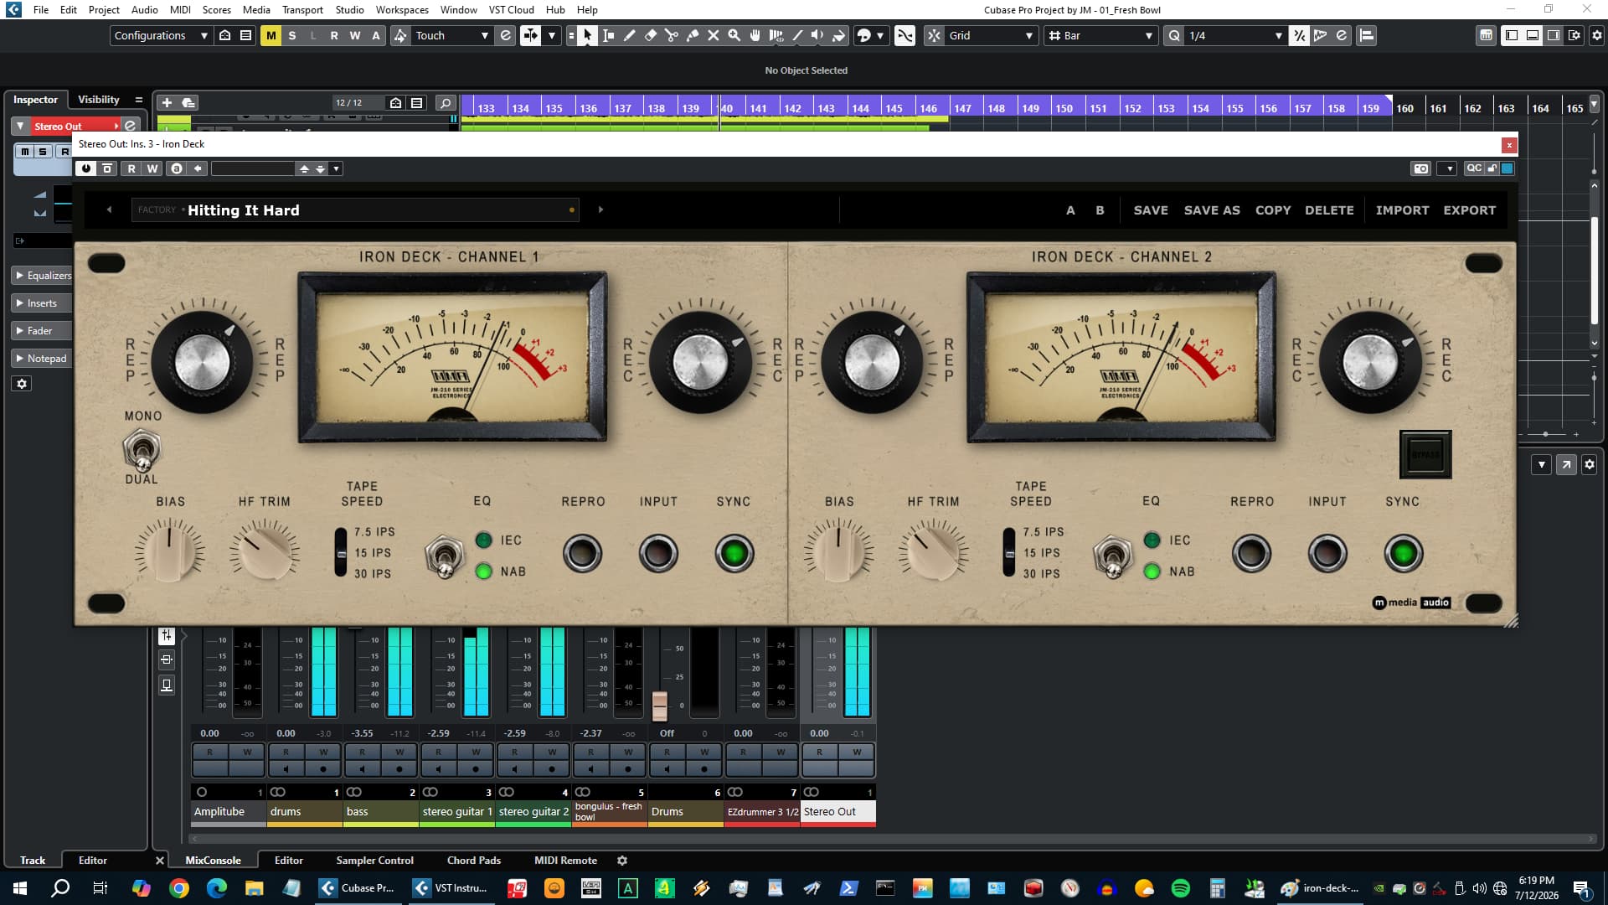1608x905 pixels.
Task: Click the Add Track plus icon
Action: pyautogui.click(x=167, y=102)
